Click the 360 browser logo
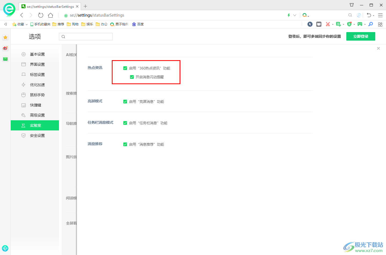The height and width of the screenshot is (255, 386). (x=9, y=10)
